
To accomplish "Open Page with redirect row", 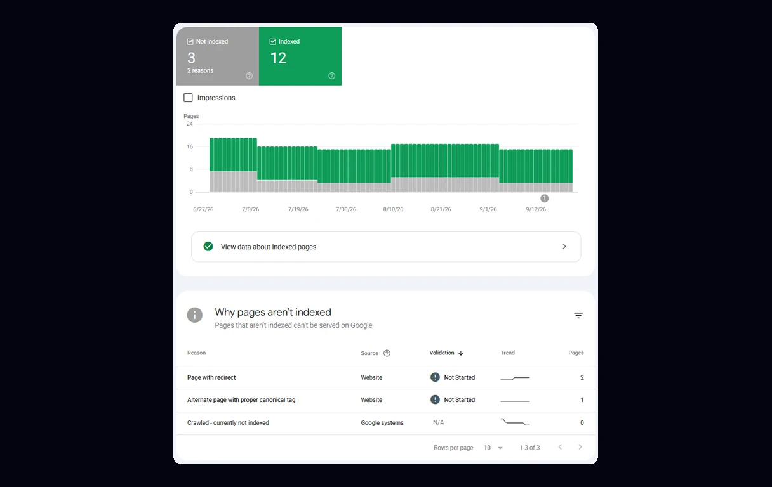I will tap(385, 378).
